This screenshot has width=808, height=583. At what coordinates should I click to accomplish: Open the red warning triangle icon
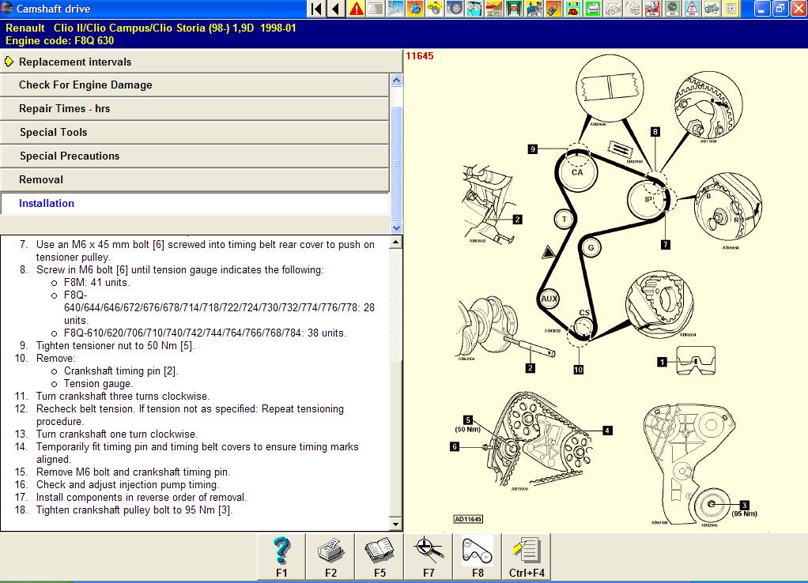[356, 9]
